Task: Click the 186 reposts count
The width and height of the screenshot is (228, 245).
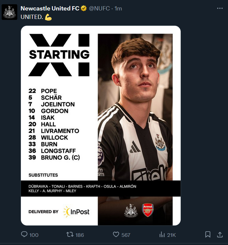Action: (79, 235)
